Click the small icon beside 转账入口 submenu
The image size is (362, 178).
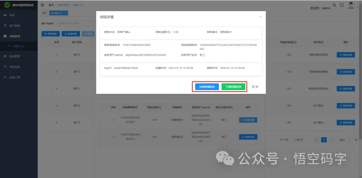click(x=9, y=46)
